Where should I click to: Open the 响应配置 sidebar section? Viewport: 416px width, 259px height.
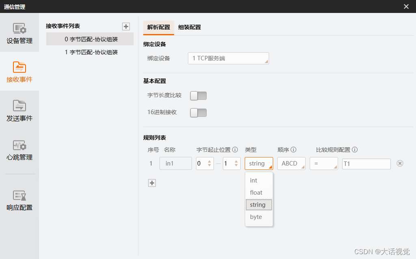[19, 200]
